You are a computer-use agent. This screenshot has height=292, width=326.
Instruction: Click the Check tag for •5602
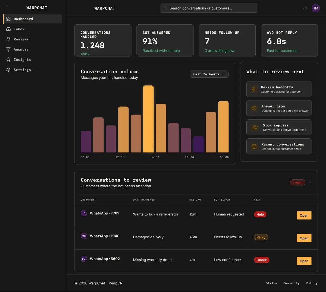pos(262,260)
